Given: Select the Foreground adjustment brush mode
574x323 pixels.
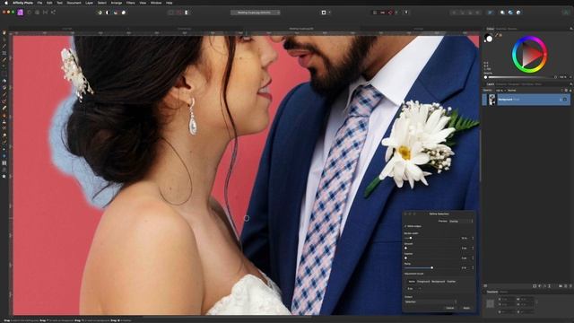Looking at the screenshot, I should [x=423, y=281].
